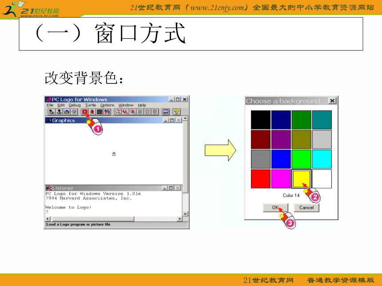Maximize the Listener window

[171, 188]
